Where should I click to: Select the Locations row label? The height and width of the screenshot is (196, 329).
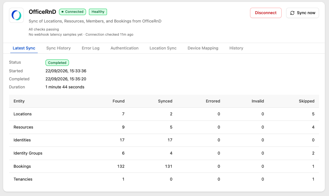23,114
